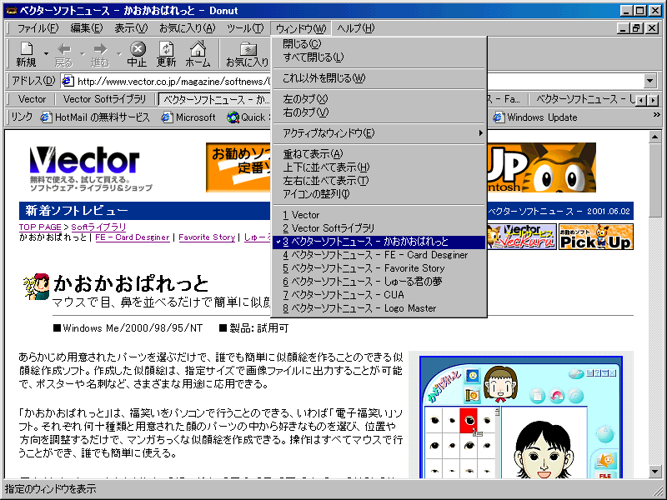This screenshot has height=500, width=667.
Task: Click the Forward (進む) arrow icon
Action: point(100,49)
